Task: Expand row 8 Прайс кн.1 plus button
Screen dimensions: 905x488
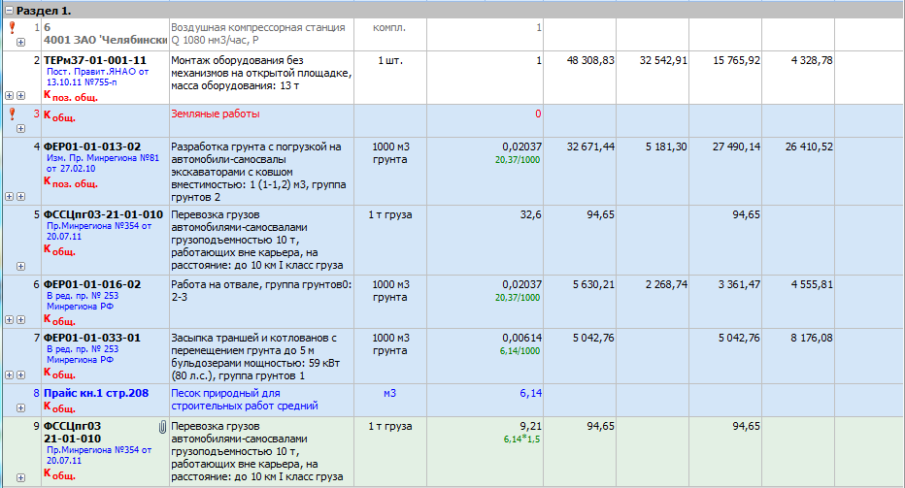Action: [21, 409]
